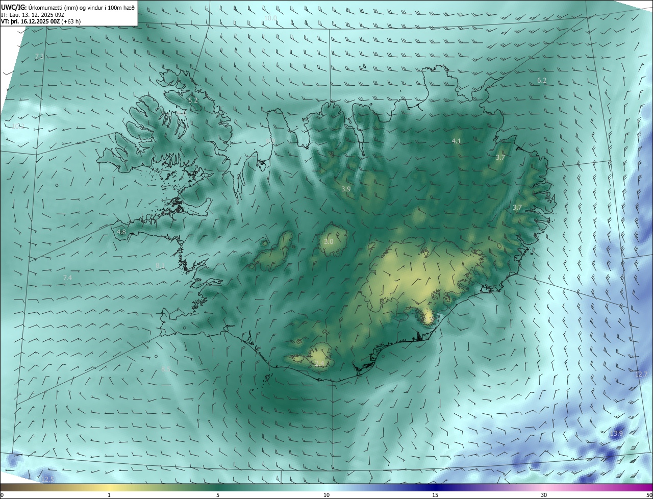Viewport: 653px width, 499px height.
Task: Select the 15 tick on the colour scale
Action: point(435,495)
